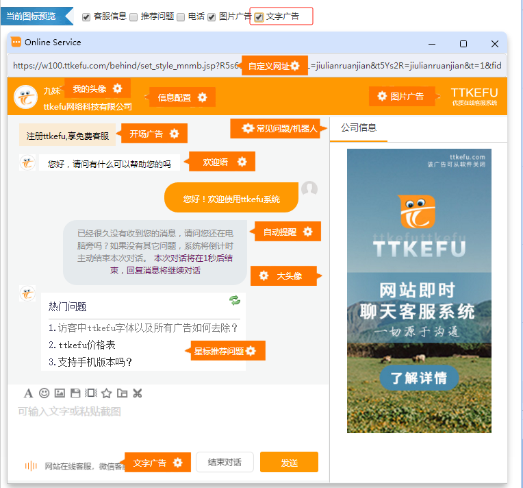Click the scissors screenshot icon
The image size is (523, 488).
[138, 393]
